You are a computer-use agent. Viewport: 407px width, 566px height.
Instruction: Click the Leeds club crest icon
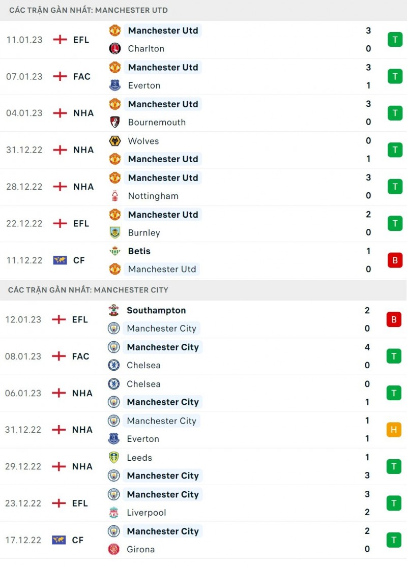[x=113, y=458]
